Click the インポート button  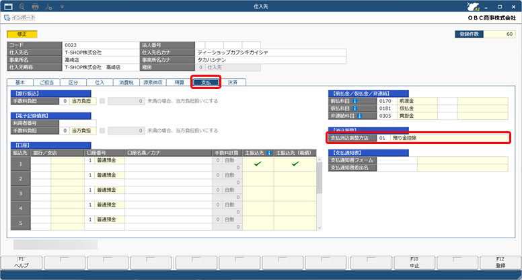(x=20, y=17)
